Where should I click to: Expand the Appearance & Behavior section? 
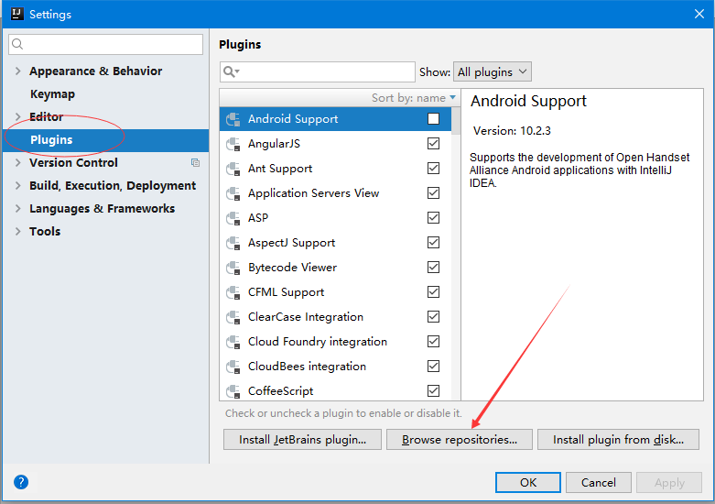pos(17,71)
